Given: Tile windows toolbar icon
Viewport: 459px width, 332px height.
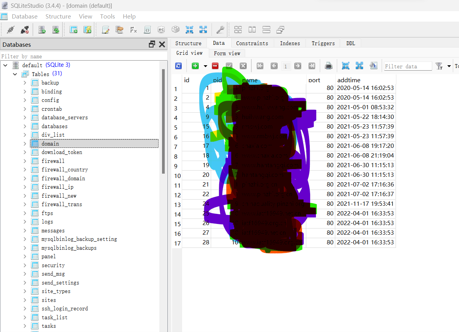Looking at the screenshot, I should point(238,29).
